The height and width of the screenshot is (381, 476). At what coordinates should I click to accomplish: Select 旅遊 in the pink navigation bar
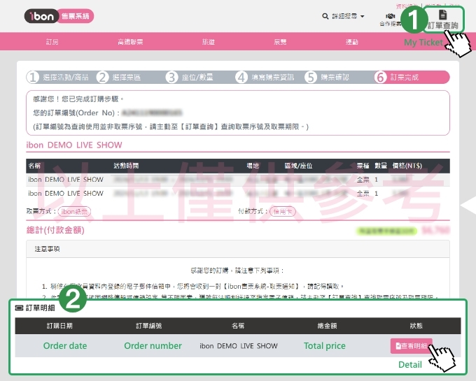(209, 42)
